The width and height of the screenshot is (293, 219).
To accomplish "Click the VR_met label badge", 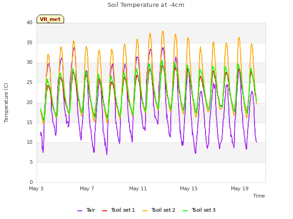I will coord(50,19).
